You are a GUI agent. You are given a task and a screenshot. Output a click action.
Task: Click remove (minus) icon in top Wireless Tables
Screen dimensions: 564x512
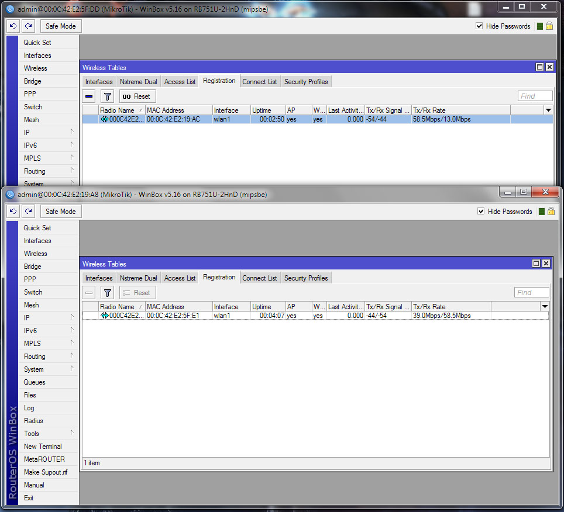point(89,96)
